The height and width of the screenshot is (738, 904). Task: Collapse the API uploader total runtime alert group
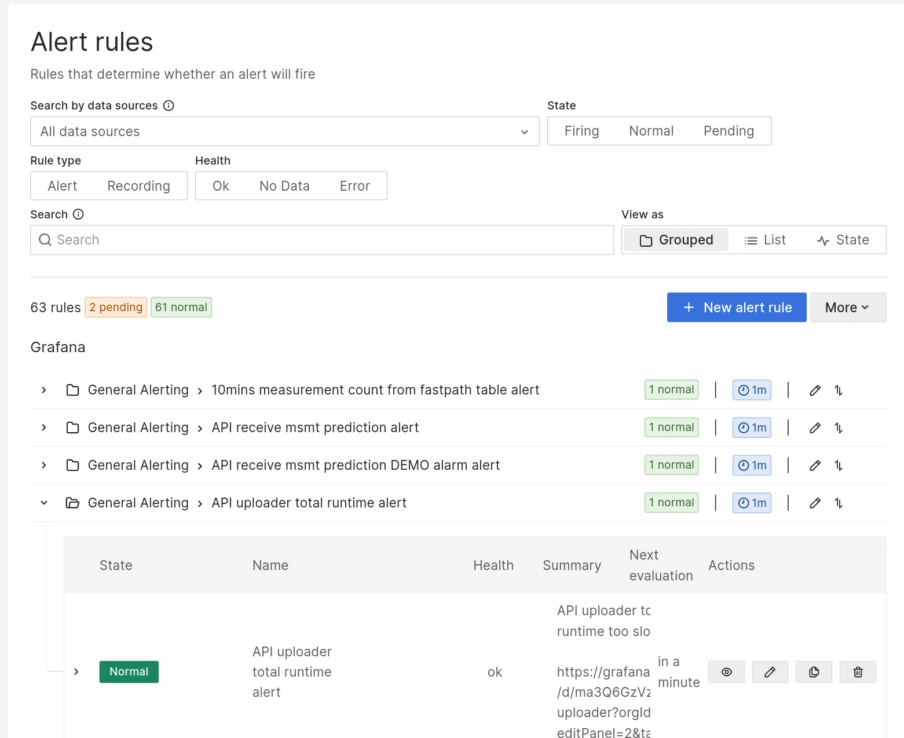coord(44,503)
